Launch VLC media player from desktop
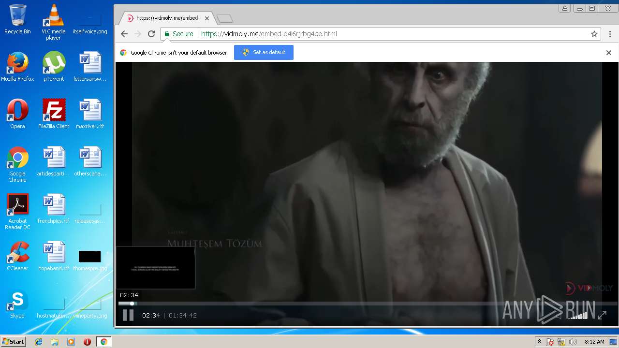 [53, 22]
